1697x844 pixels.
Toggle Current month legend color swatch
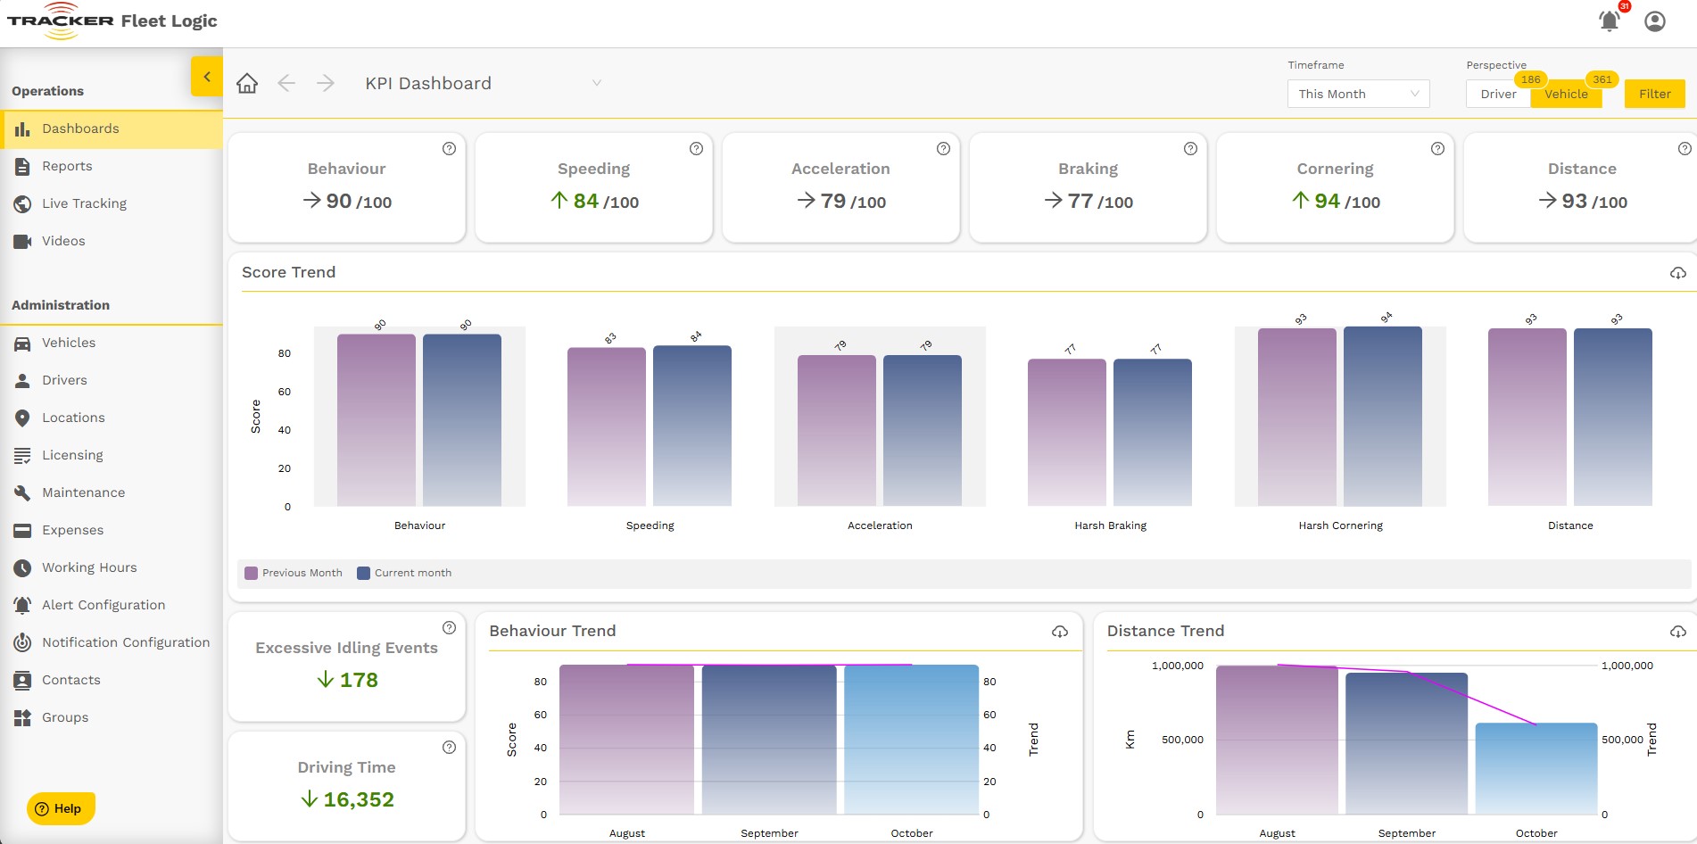pyautogui.click(x=363, y=573)
